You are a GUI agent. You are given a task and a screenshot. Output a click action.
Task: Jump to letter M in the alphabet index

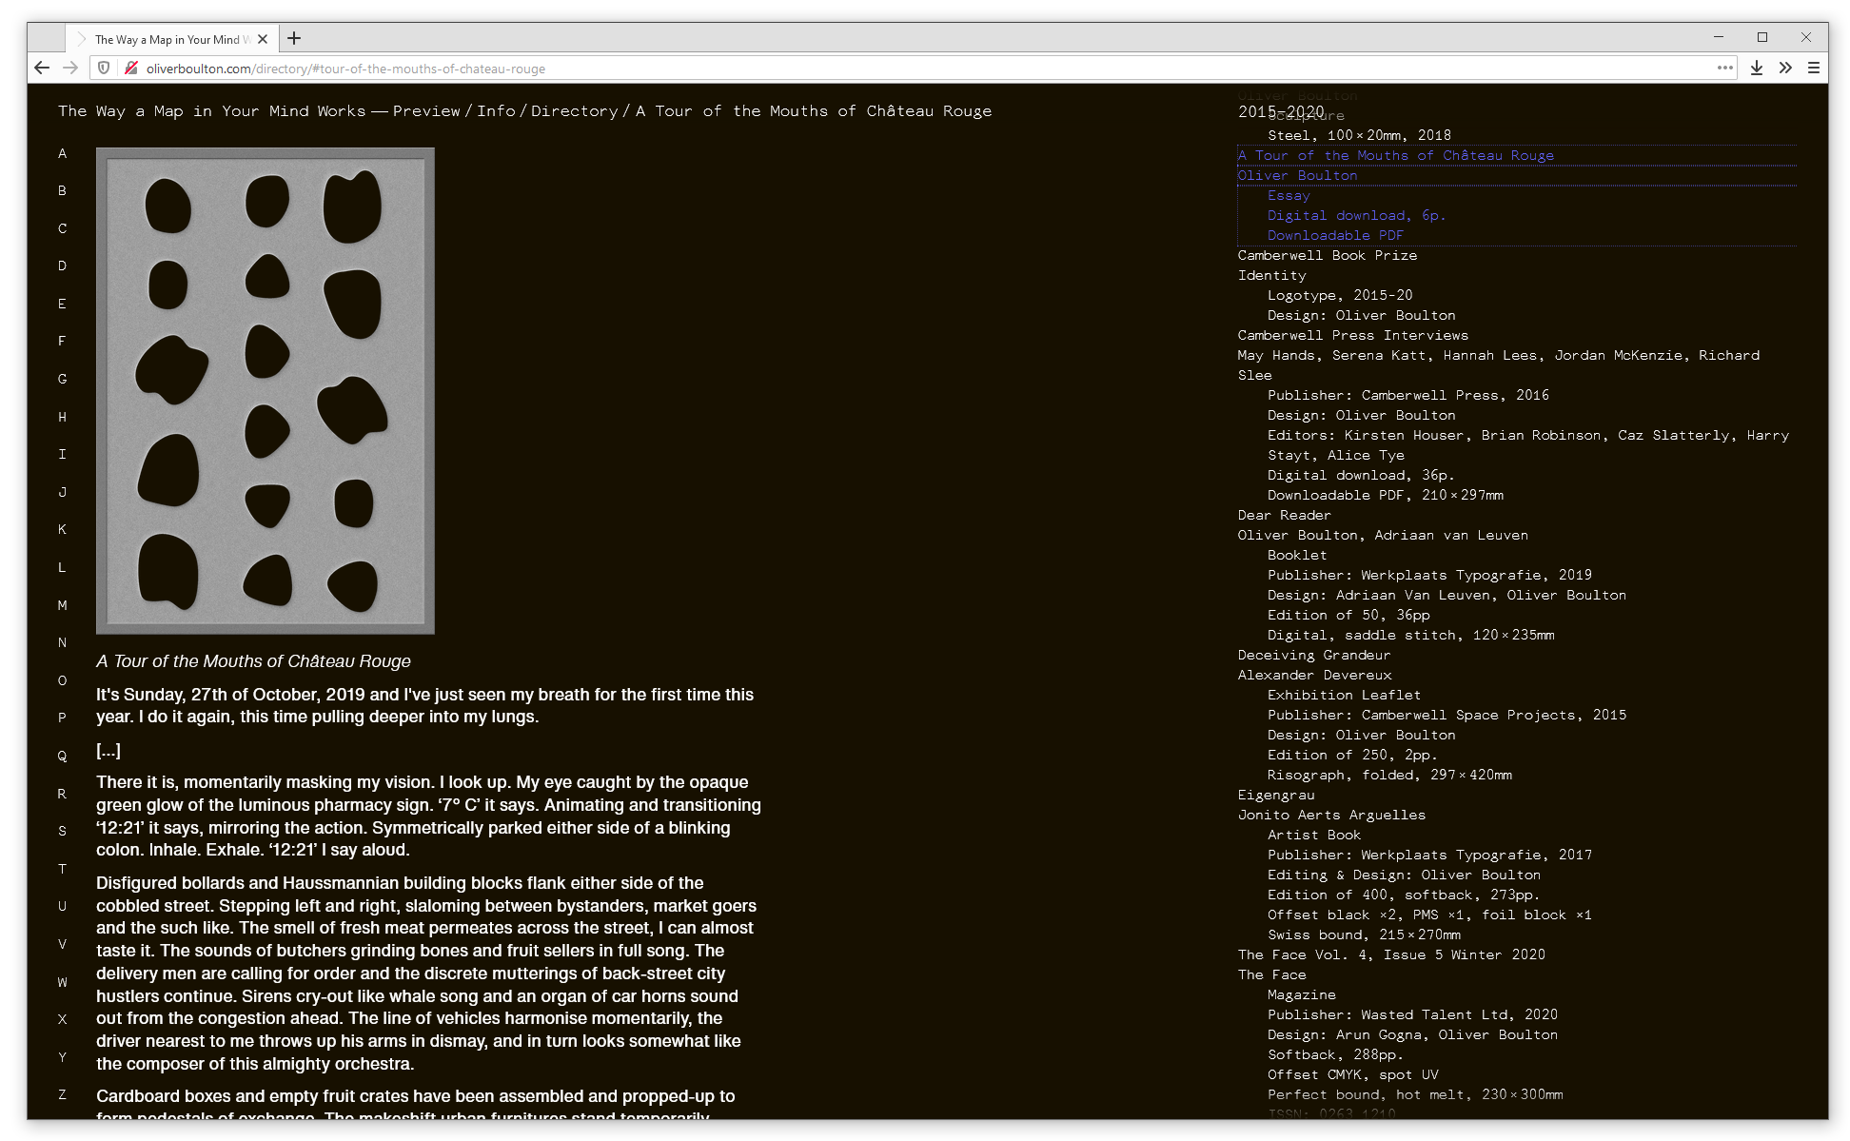62,605
